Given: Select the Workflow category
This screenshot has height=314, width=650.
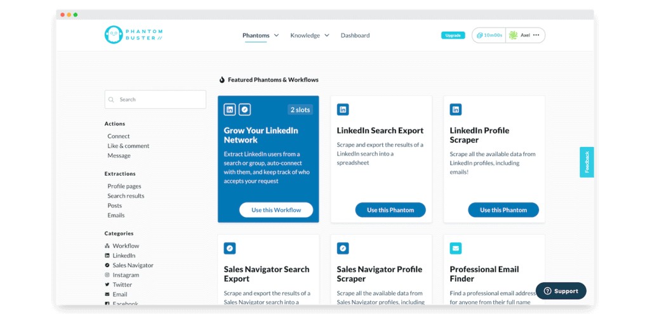Looking at the screenshot, I should pyautogui.click(x=126, y=245).
